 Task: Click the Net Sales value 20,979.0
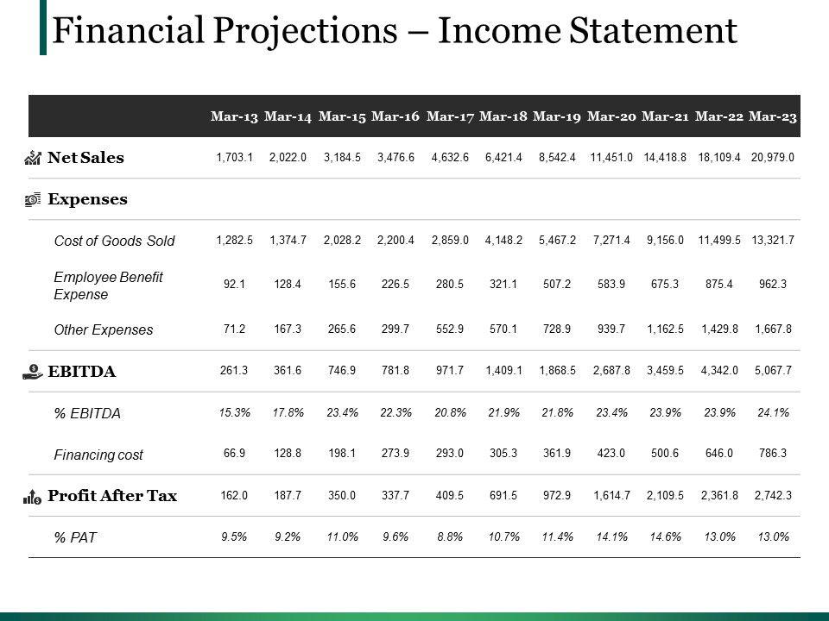coord(772,158)
